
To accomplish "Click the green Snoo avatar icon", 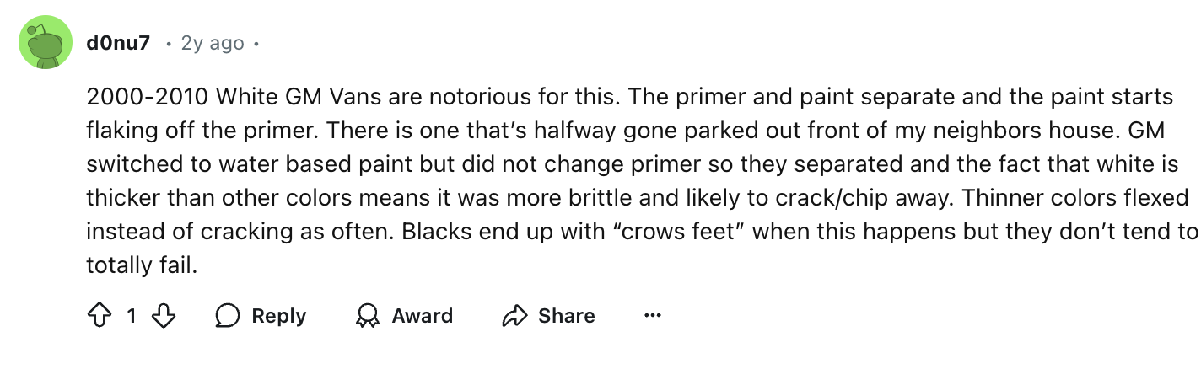I will click(46, 42).
